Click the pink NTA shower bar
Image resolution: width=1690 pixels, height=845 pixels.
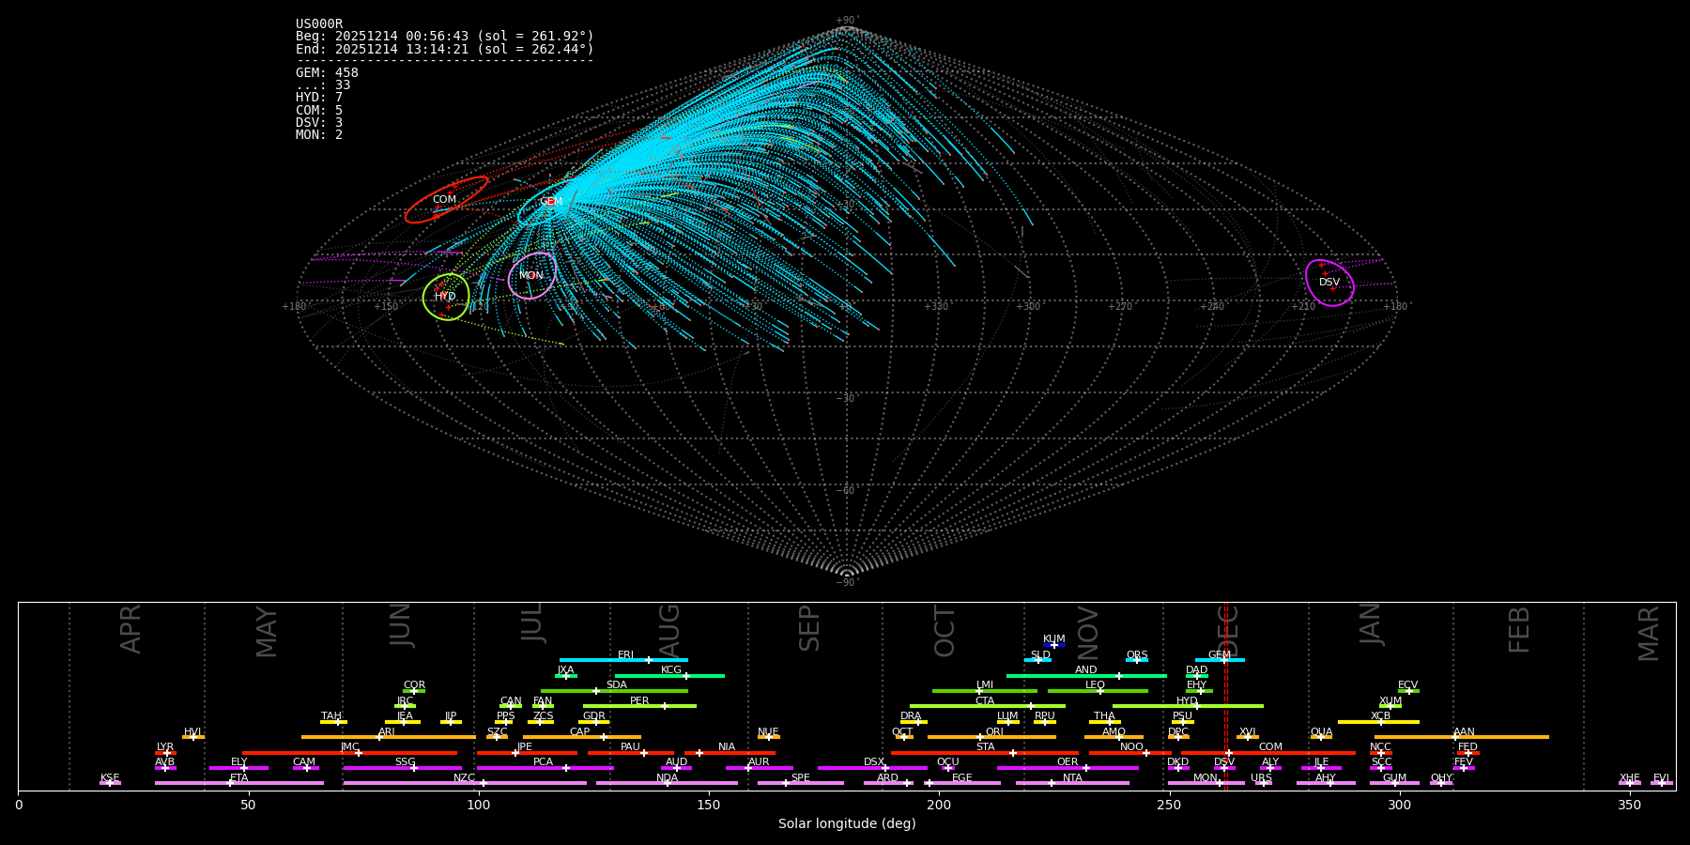click(x=1072, y=783)
